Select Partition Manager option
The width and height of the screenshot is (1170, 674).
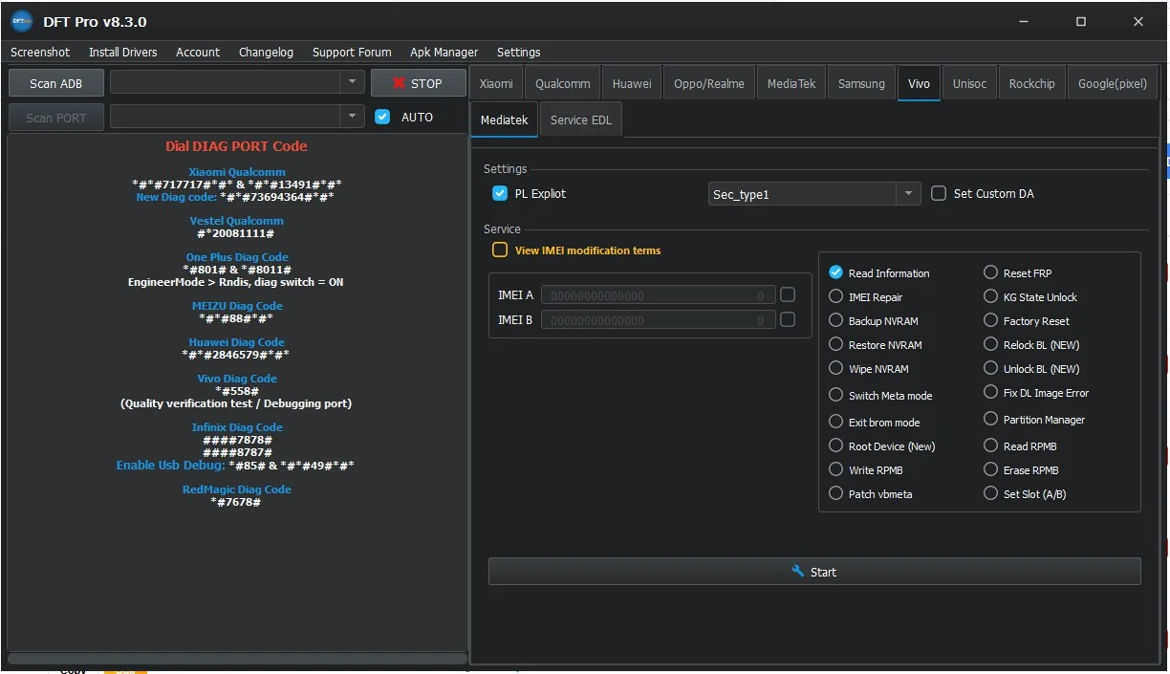991,419
